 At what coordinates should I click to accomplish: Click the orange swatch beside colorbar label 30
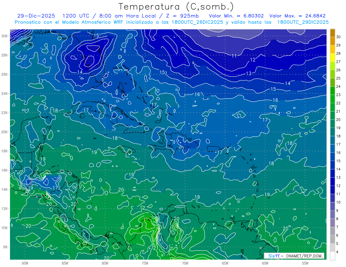(333, 33)
